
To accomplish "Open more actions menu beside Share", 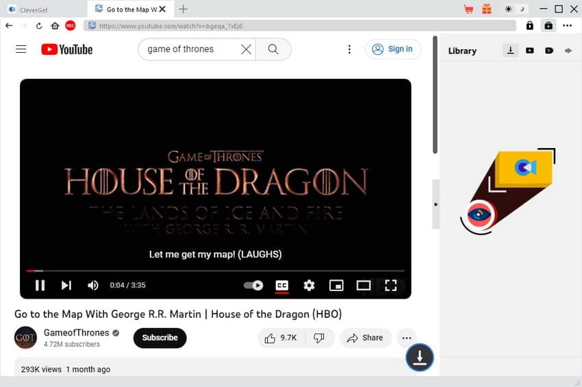I will pyautogui.click(x=407, y=338).
